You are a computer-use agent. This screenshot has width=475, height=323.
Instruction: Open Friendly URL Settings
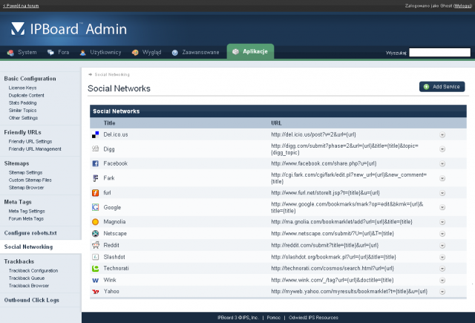[x=30, y=142]
